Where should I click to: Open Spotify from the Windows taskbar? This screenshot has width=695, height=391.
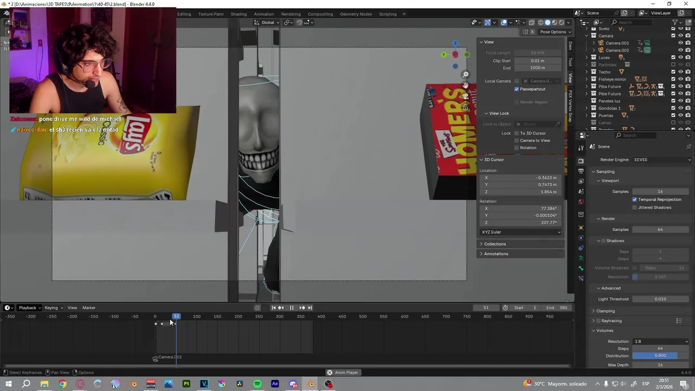click(x=257, y=384)
